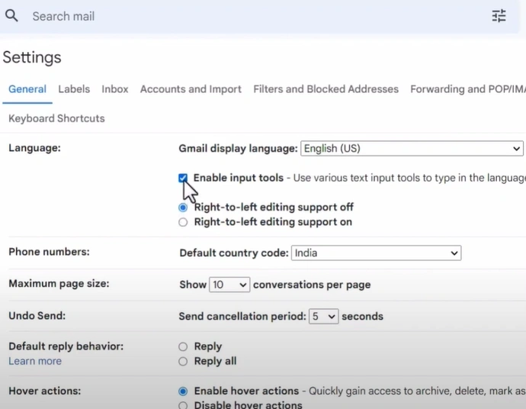Click the search magnifier icon
This screenshot has height=409, width=526.
11,16
